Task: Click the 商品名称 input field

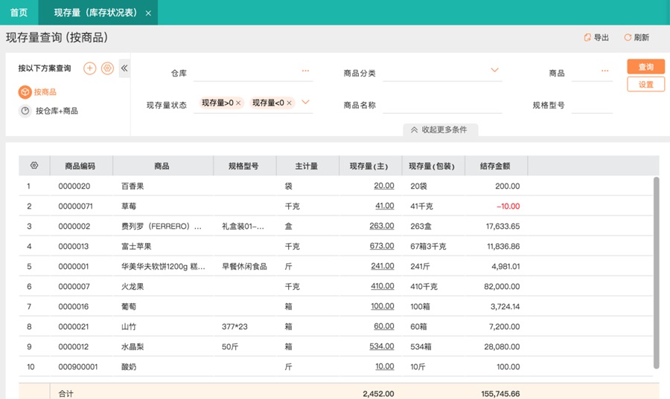Action: tap(442, 105)
